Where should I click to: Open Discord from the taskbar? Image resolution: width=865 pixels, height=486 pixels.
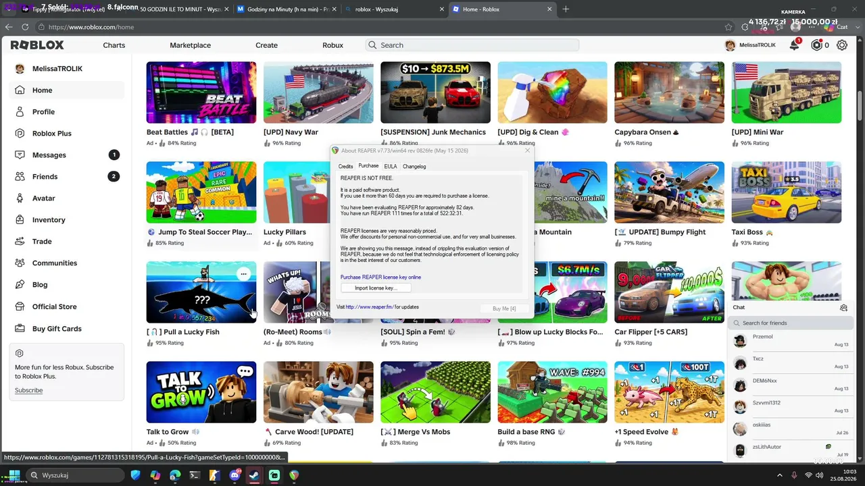pyautogui.click(x=234, y=475)
